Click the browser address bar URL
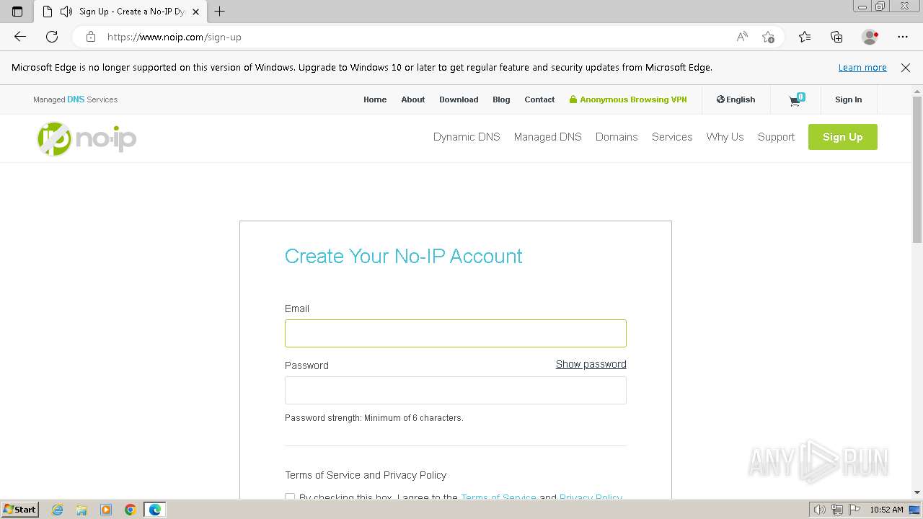Viewport: 923px width, 519px height. [174, 37]
